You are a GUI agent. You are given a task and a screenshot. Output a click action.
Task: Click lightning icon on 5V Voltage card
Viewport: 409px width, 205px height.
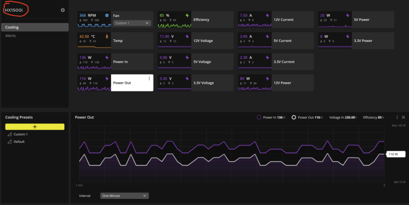(x=187, y=57)
